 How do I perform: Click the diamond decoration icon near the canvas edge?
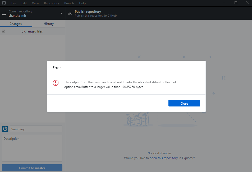pos(214,93)
